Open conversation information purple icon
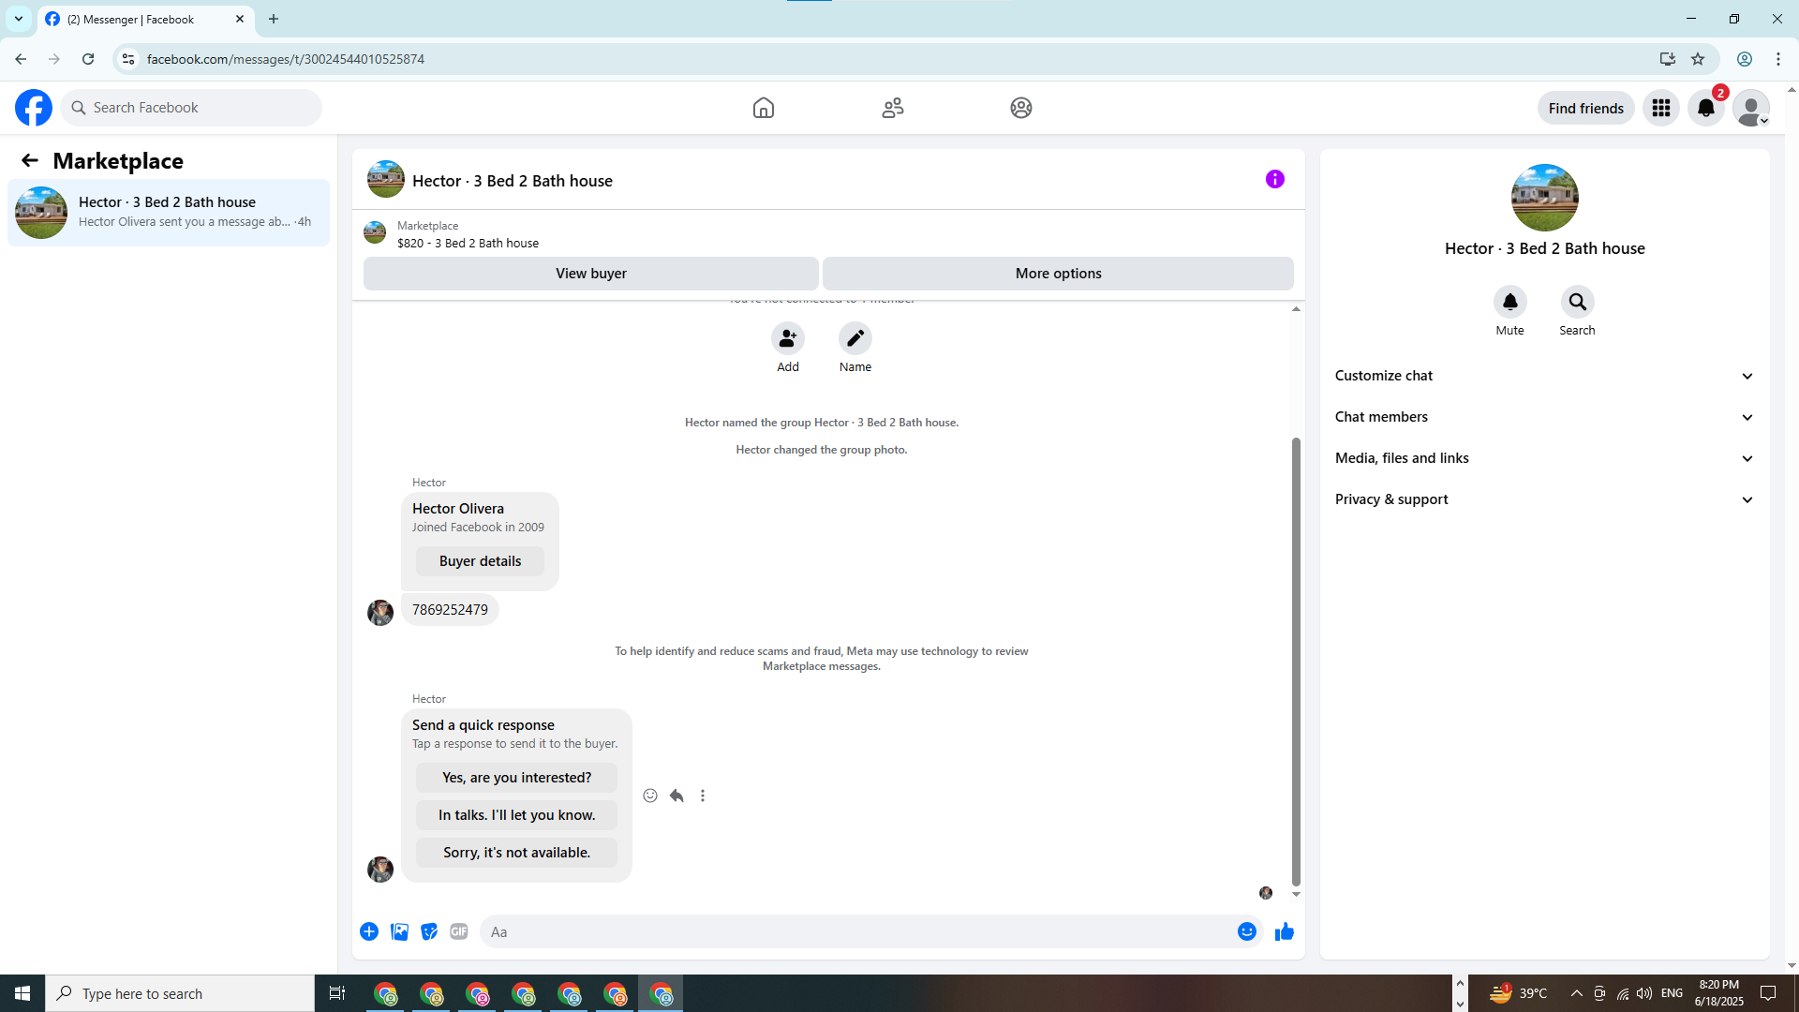Viewport: 1799px width, 1012px height. [1275, 179]
